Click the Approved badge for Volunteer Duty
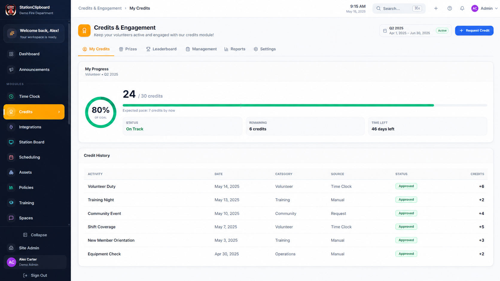500x281 pixels. point(406,186)
